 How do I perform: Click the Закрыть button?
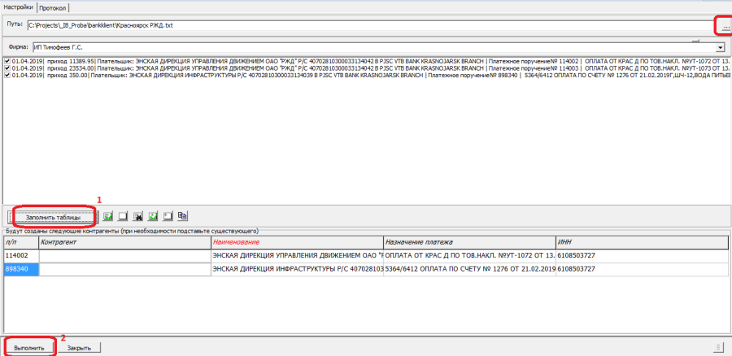(80, 347)
